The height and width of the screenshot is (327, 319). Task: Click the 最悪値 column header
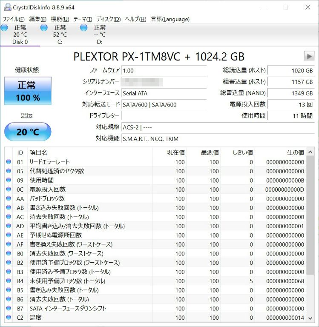[204, 152]
